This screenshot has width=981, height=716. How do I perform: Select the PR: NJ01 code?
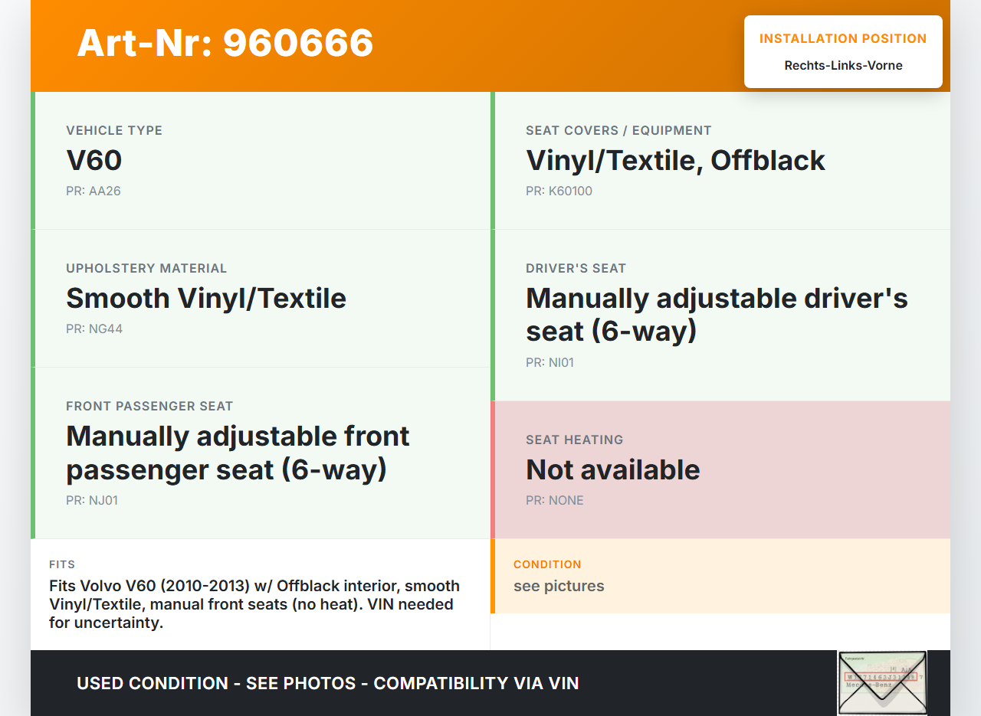[92, 501]
